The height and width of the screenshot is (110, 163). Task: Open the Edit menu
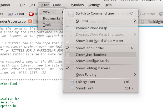32,5
